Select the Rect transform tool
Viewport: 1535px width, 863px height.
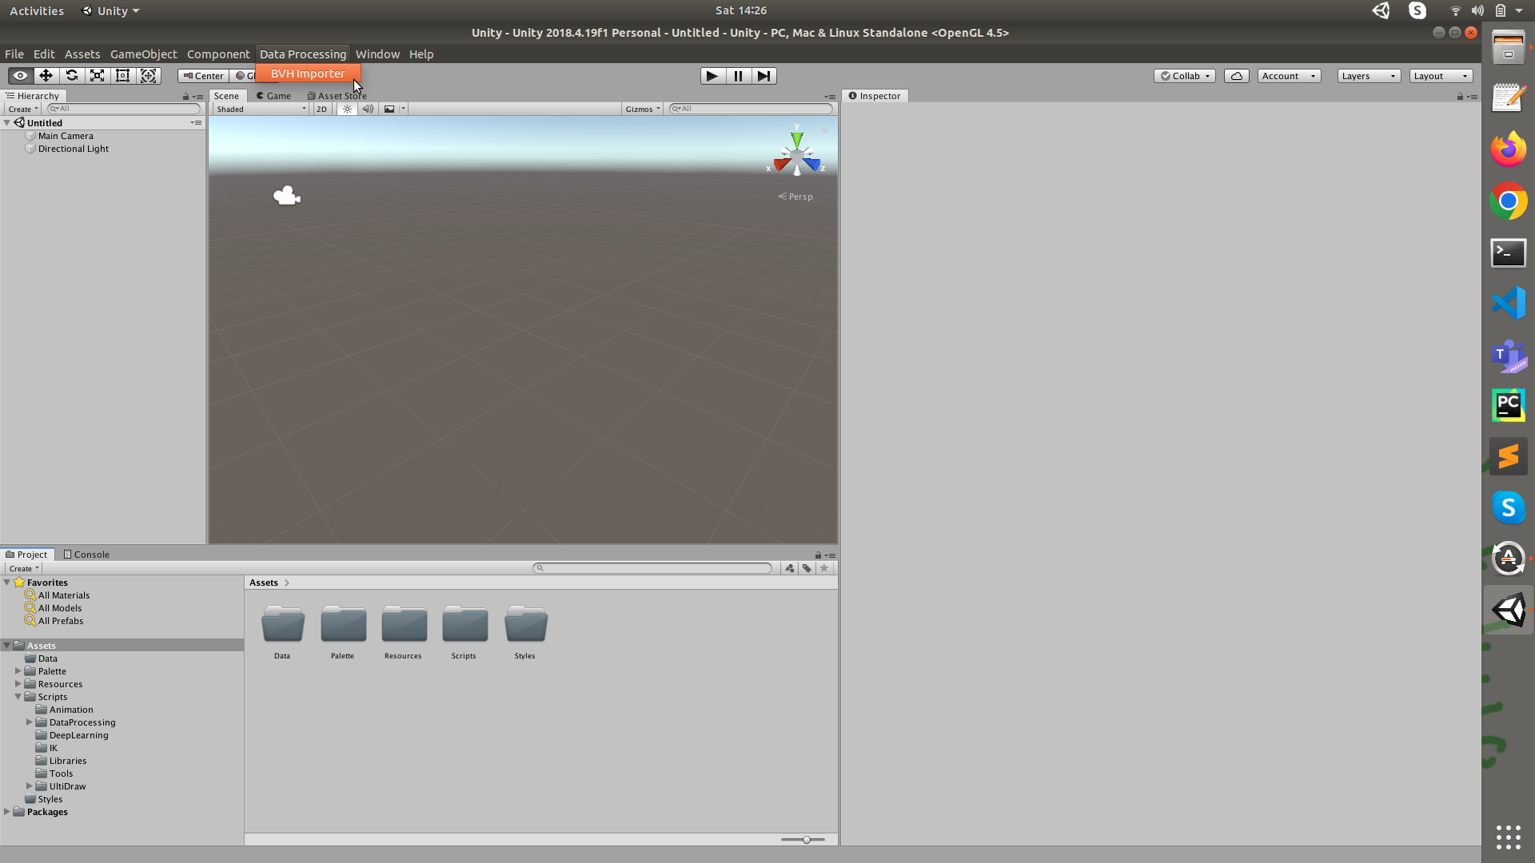123,76
